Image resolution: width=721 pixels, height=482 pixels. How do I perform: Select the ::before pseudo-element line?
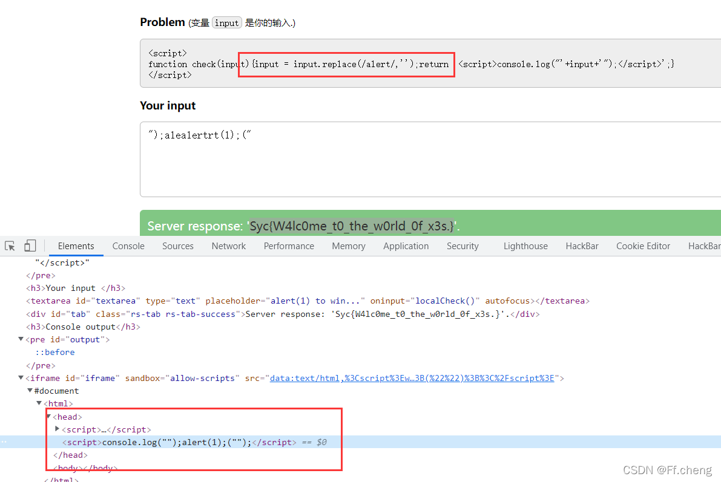pos(55,353)
